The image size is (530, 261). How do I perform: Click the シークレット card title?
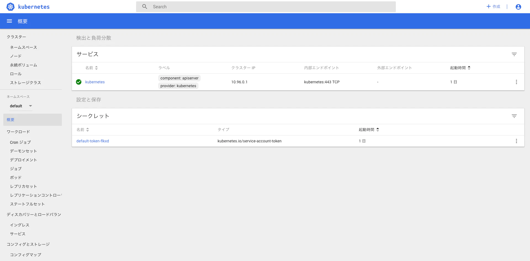pos(93,116)
